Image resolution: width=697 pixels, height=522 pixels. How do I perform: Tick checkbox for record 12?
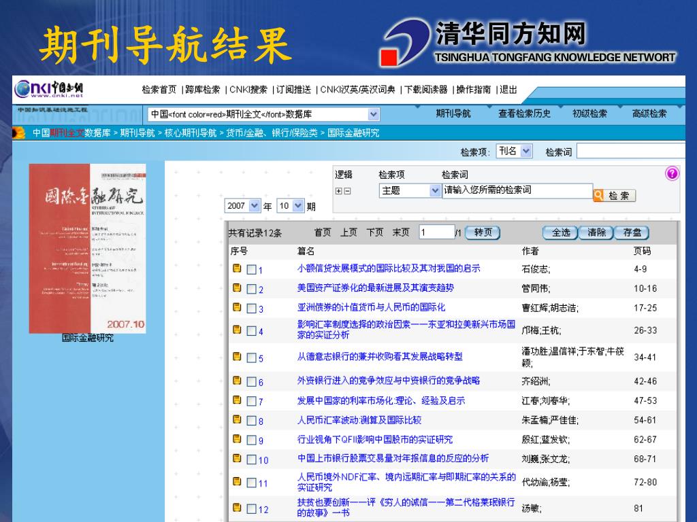tap(252, 508)
